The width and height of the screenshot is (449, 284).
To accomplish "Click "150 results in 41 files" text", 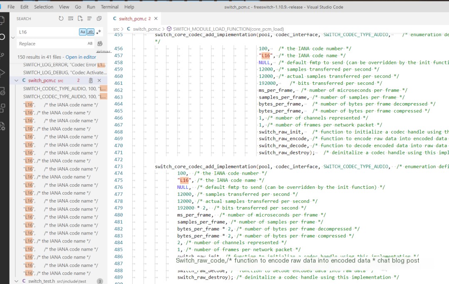I will (39, 57).
